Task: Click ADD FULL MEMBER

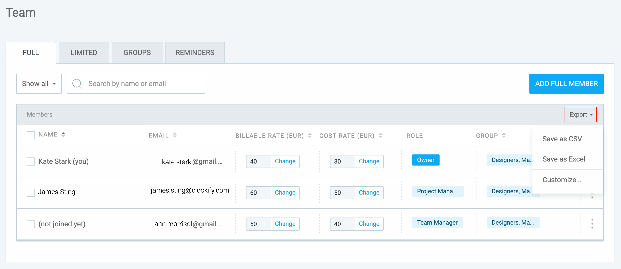Action: tap(566, 84)
